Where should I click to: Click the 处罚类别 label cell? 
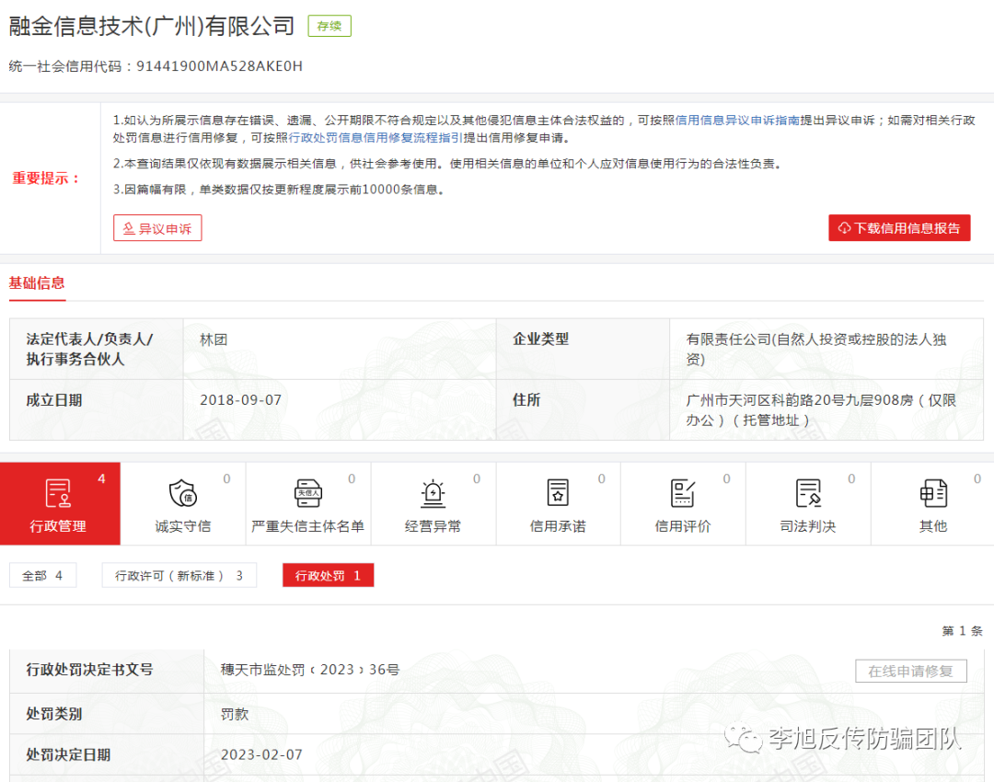click(107, 714)
